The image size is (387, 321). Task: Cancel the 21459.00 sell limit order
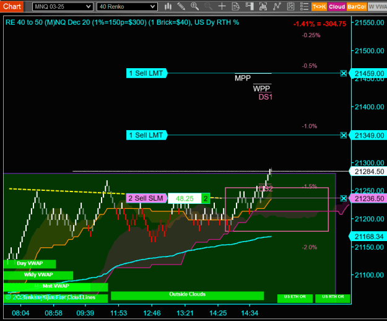tap(344, 73)
